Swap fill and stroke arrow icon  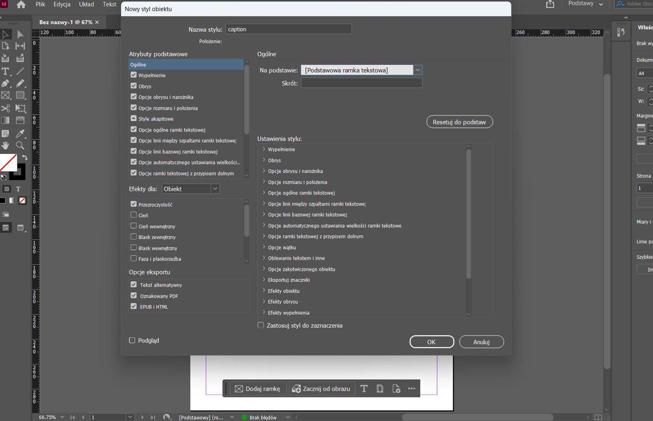pyautogui.click(x=24, y=157)
